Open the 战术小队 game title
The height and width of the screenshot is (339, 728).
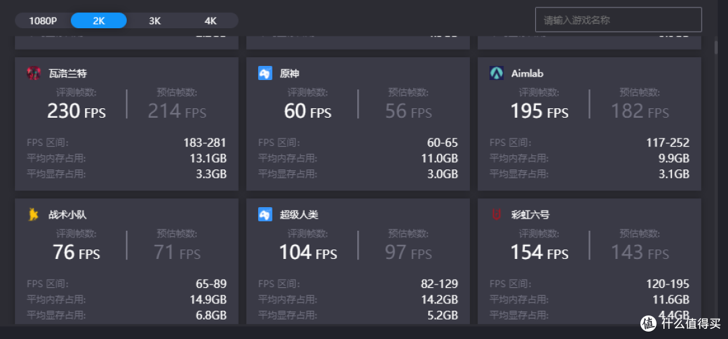pyautogui.click(x=68, y=215)
